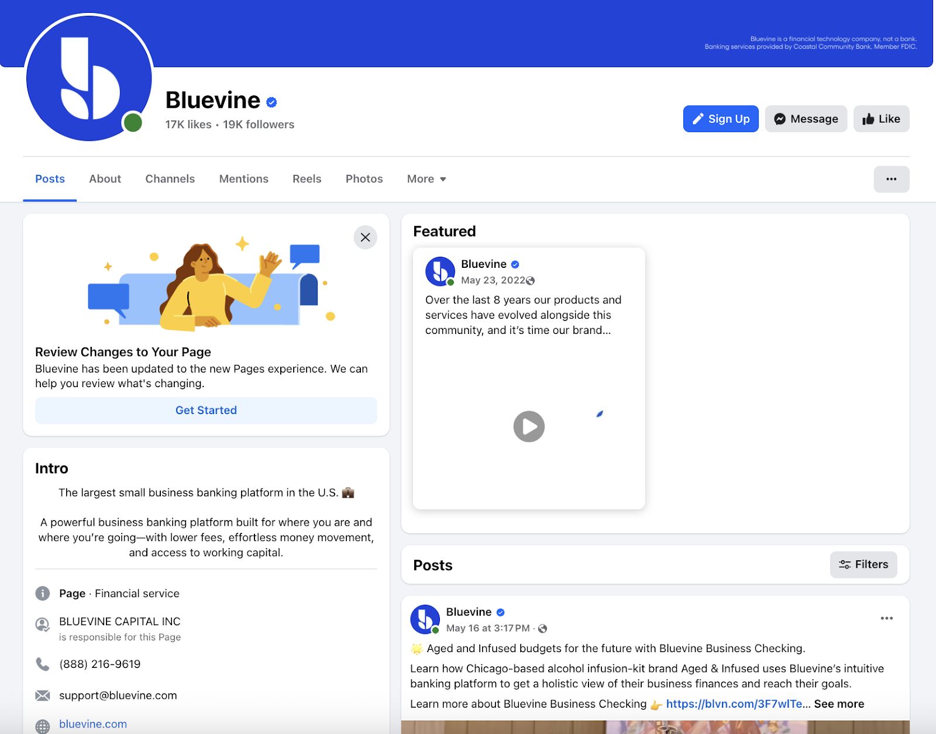Expand the More dropdown menu
Screen dimensions: 936x734
[426, 179]
